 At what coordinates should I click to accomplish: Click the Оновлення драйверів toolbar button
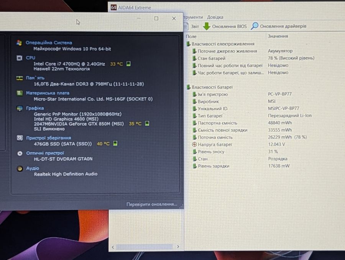coord(279,26)
